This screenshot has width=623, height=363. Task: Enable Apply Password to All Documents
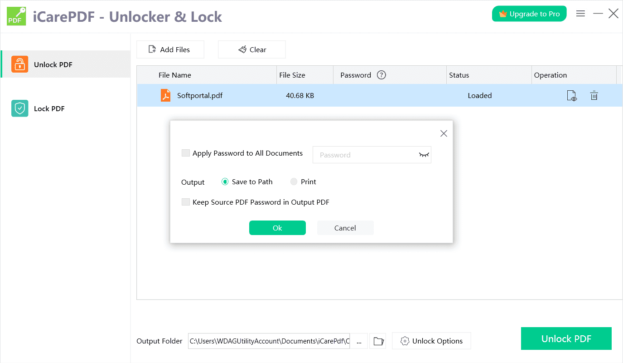pos(185,153)
